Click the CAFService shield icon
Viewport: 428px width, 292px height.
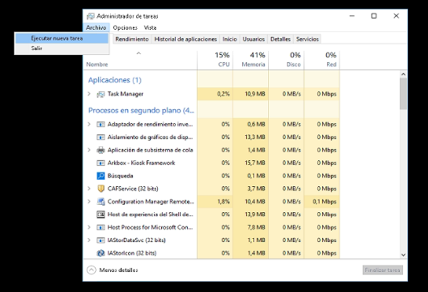pos(101,189)
